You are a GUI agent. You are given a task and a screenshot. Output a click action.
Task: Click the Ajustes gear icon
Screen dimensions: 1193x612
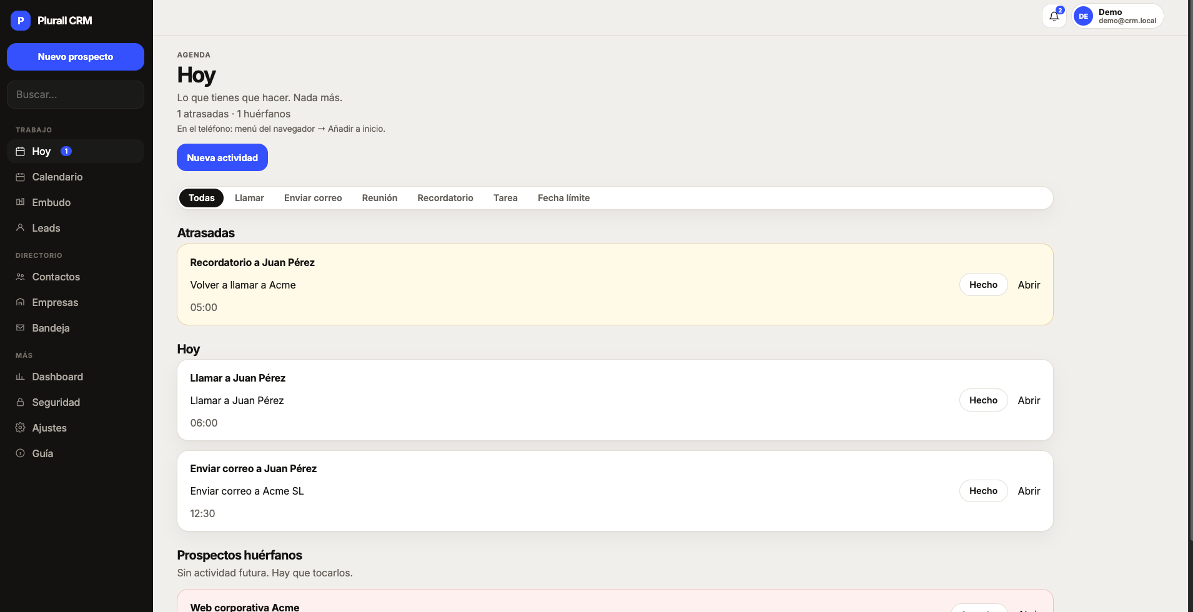pyautogui.click(x=20, y=428)
